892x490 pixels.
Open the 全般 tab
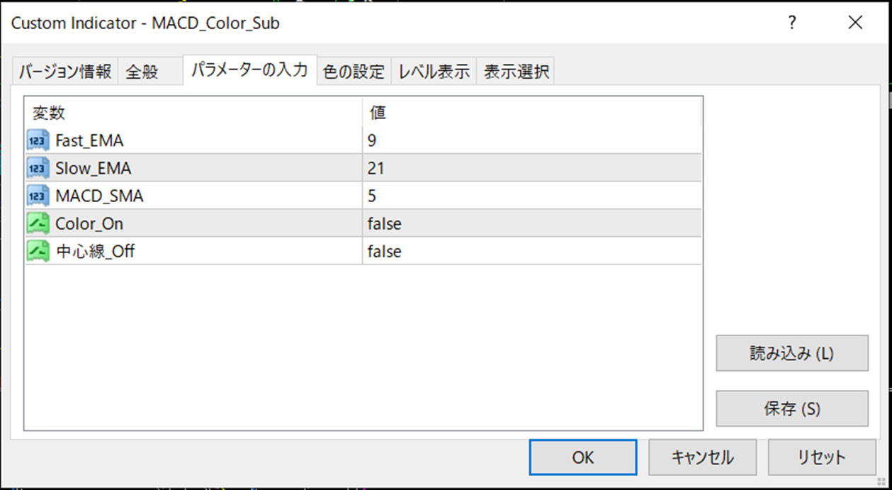click(142, 72)
